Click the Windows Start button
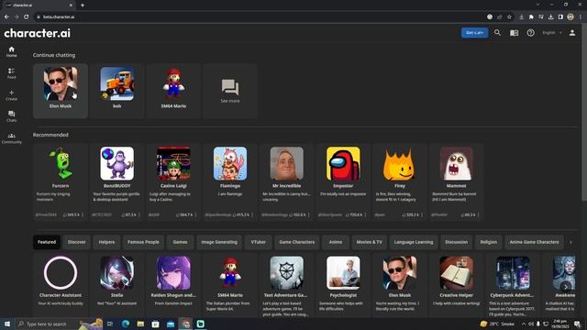The image size is (587, 330). click(7, 324)
